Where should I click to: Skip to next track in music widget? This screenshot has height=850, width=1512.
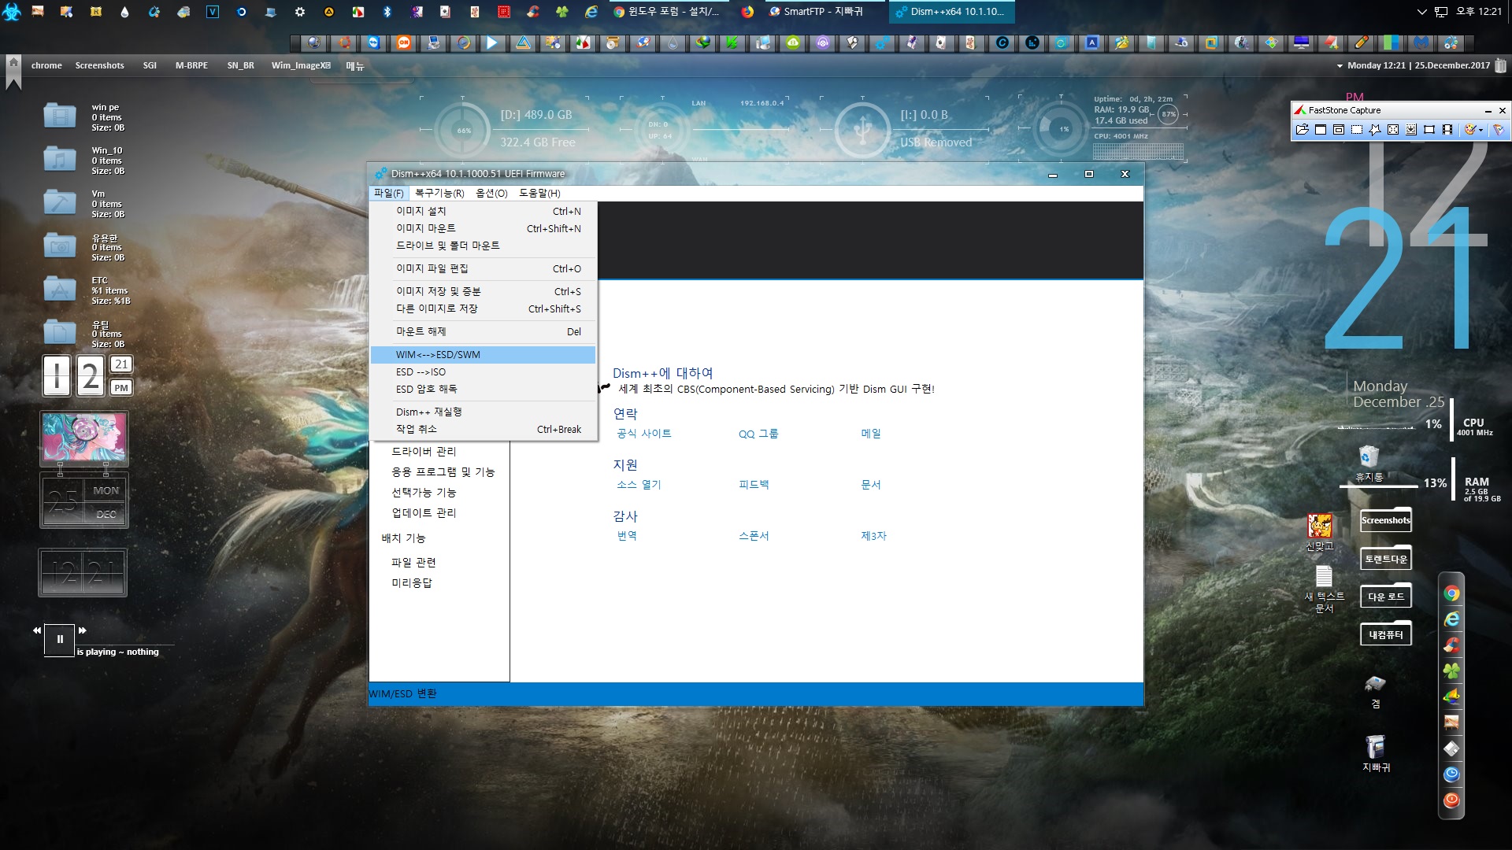[83, 630]
